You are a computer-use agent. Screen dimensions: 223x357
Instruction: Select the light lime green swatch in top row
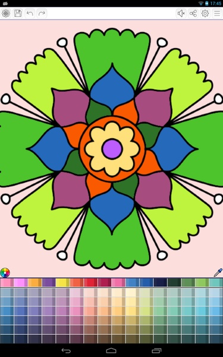[x=202, y=283]
